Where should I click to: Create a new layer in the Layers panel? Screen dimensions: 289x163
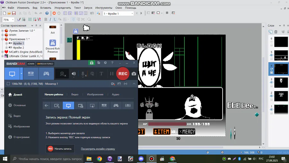coord(270,32)
